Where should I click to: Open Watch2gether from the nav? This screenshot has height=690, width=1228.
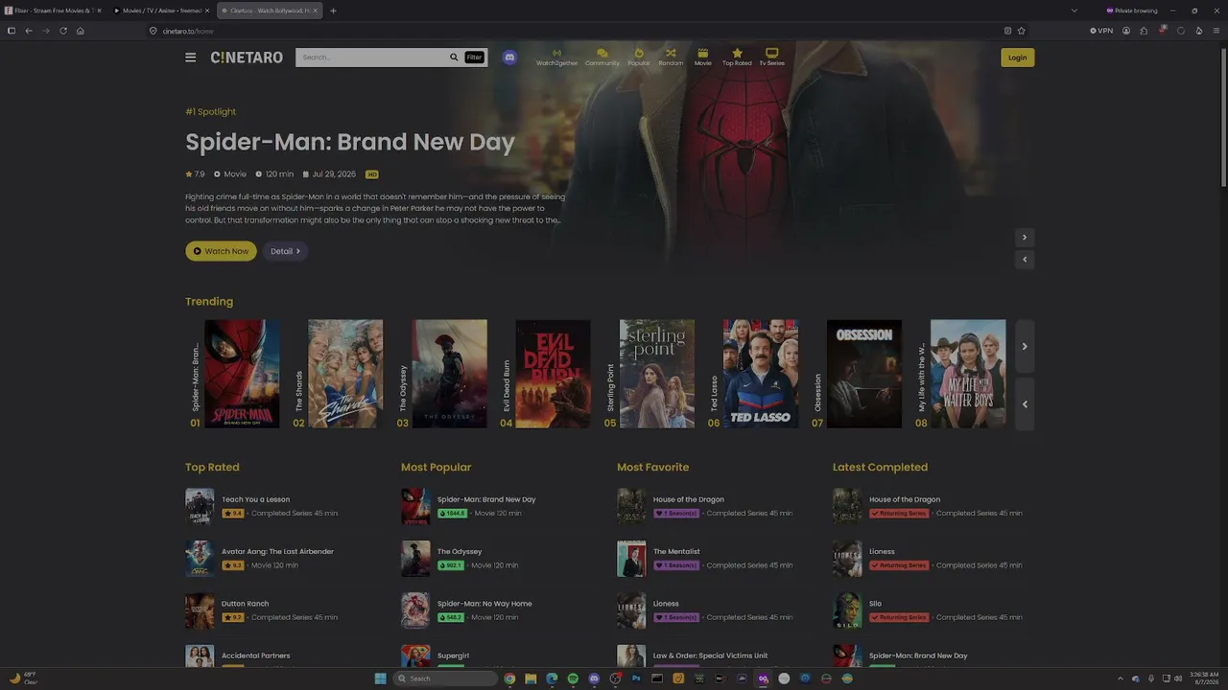click(x=556, y=57)
